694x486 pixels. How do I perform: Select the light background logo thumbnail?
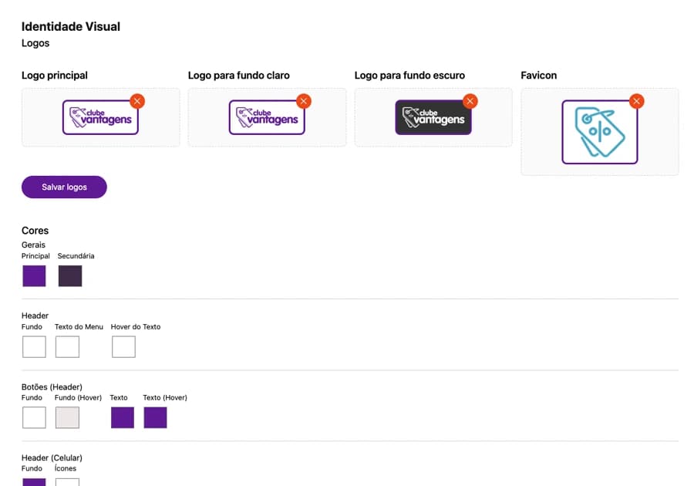pos(267,117)
